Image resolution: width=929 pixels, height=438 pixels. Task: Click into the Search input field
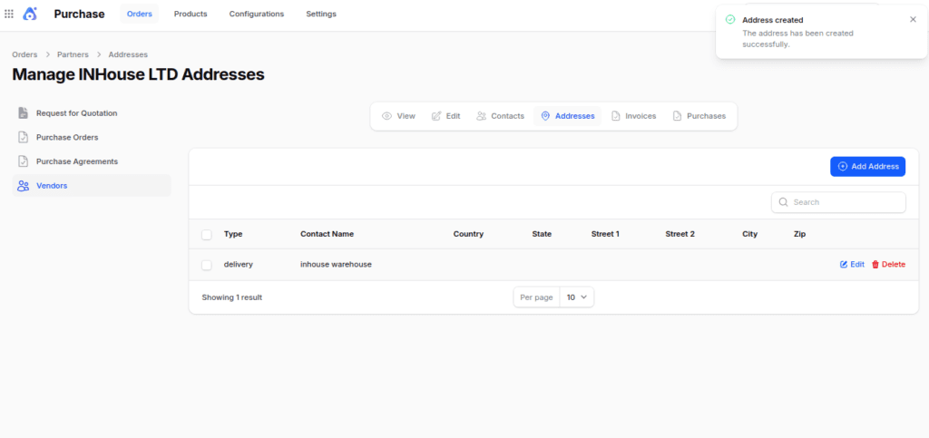coord(838,202)
